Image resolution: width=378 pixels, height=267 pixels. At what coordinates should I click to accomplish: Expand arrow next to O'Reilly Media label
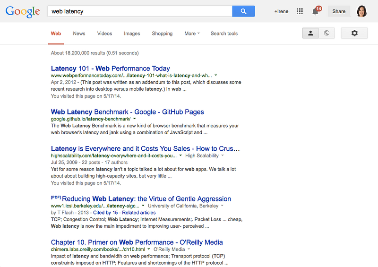pyautogui.click(x=189, y=249)
